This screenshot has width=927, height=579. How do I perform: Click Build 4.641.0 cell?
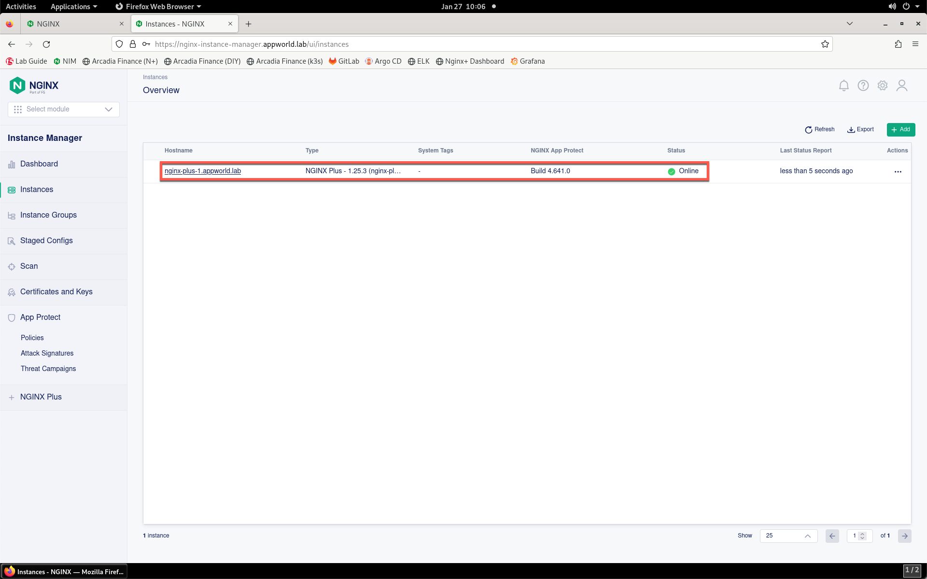(x=550, y=171)
